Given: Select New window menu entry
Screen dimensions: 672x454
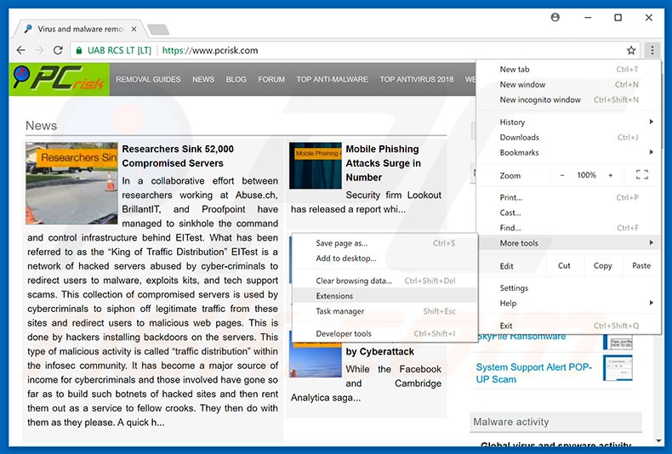Looking at the screenshot, I should 569,84.
